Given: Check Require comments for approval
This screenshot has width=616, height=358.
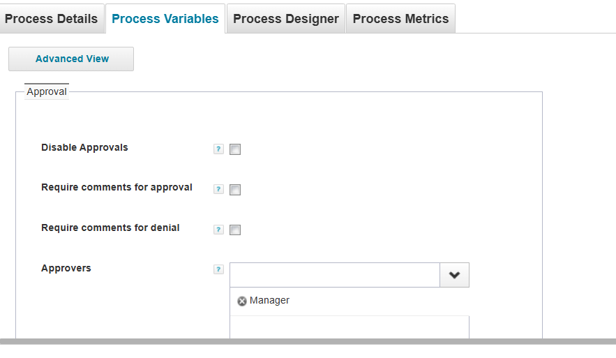Looking at the screenshot, I should click(235, 190).
